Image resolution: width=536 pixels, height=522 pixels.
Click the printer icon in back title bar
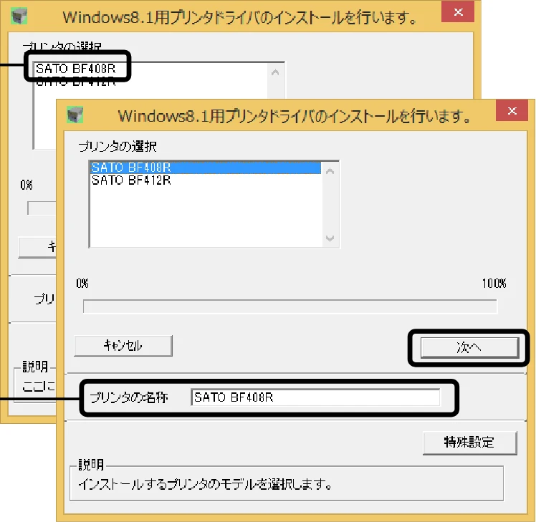(x=19, y=16)
